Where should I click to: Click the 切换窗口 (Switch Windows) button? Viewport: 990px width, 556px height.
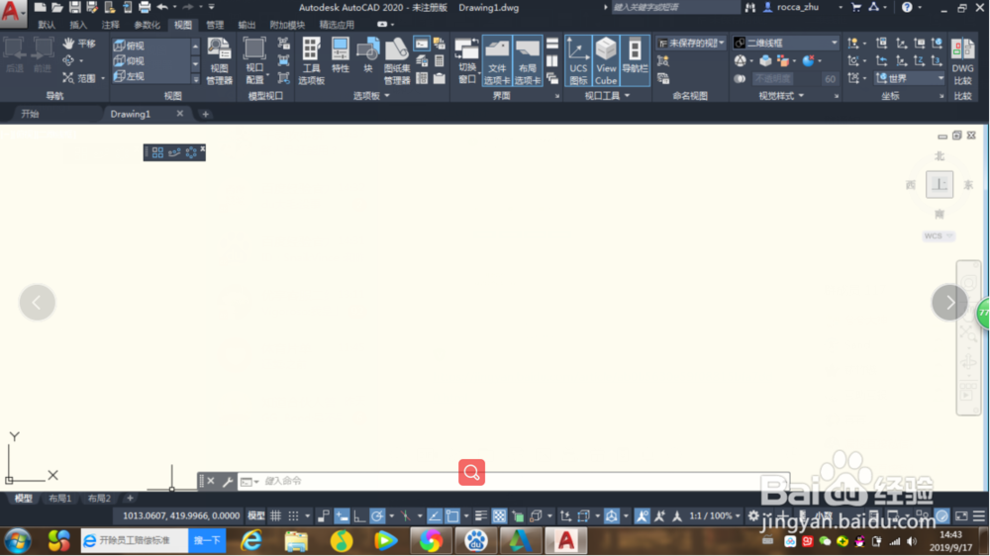(x=467, y=60)
